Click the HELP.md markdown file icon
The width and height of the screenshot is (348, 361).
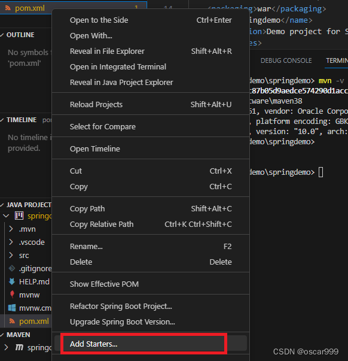pos(12,281)
